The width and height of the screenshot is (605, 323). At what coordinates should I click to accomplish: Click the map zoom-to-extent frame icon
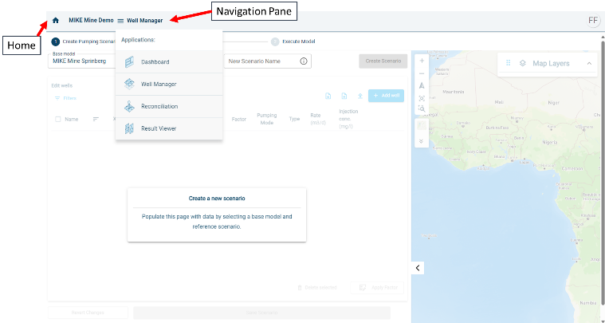coord(422,98)
